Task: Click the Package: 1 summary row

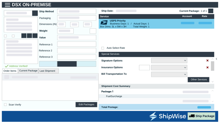Action: (155, 91)
